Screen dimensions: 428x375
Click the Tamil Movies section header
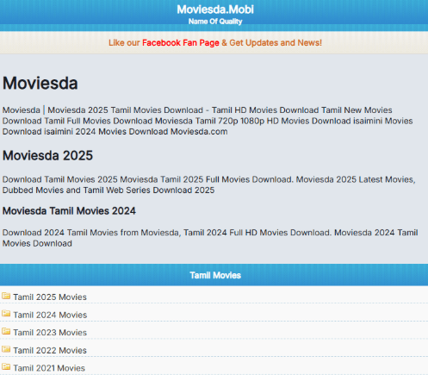pos(215,275)
